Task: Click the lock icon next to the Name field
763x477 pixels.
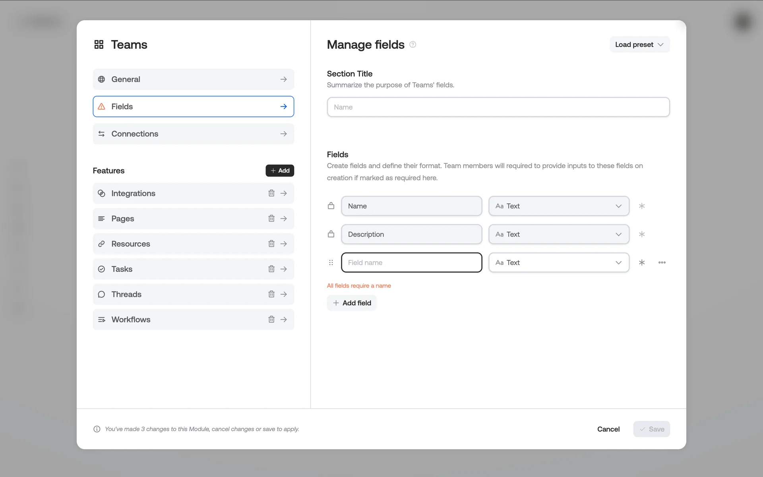Action: click(x=331, y=206)
